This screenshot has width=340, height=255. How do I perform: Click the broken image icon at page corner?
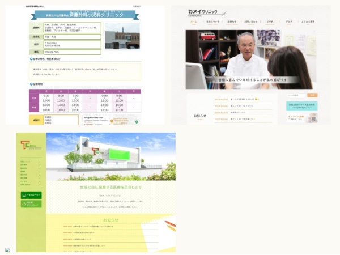tap(7, 250)
